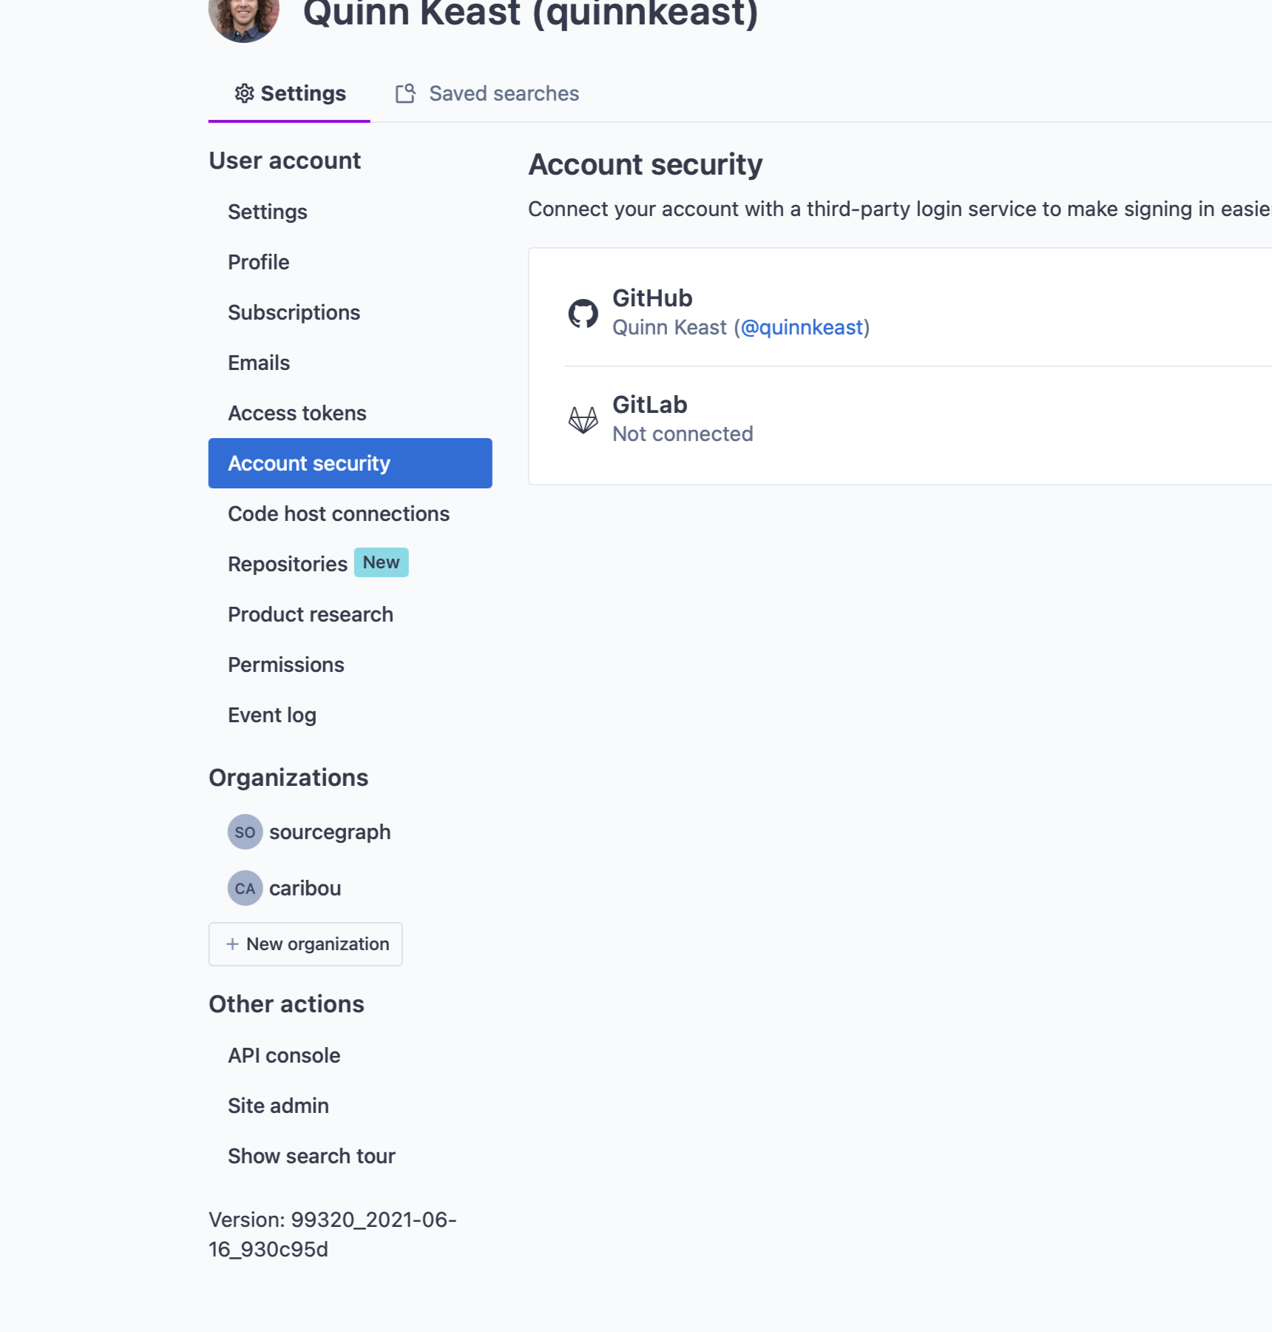Go to Access tokens settings
The image size is (1272, 1332).
(297, 413)
